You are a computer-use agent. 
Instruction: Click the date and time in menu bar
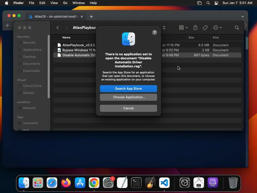click(x=237, y=3)
